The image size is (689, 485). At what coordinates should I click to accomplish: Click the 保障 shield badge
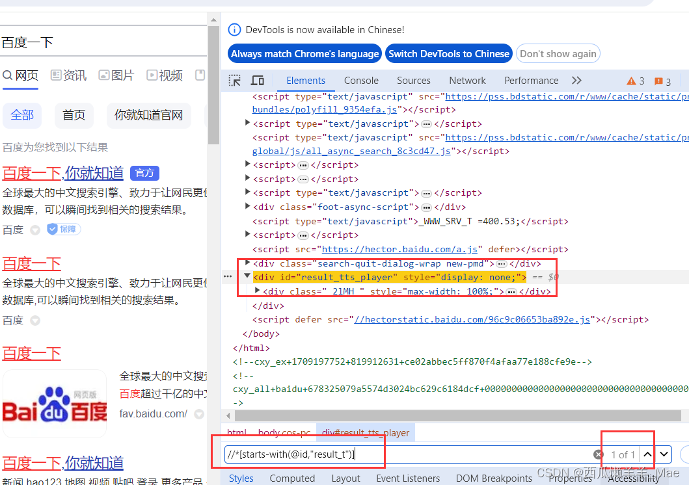(64, 229)
